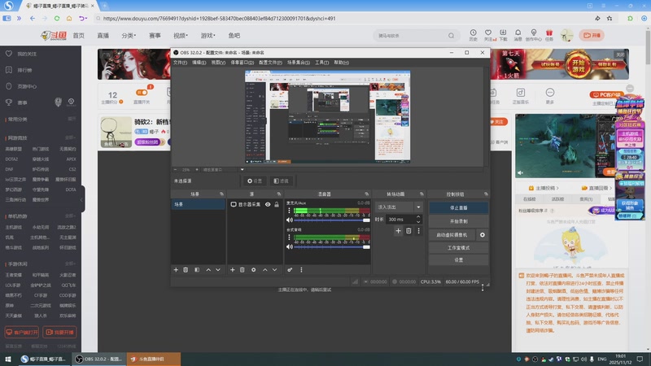This screenshot has height=366, width=651.
Task: Open the 工具 menu in OBS
Action: pos(321,63)
